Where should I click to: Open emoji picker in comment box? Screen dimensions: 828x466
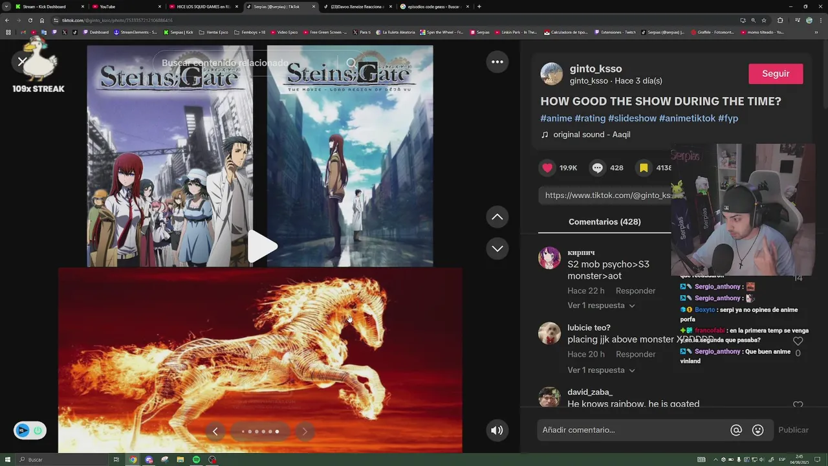point(758,430)
